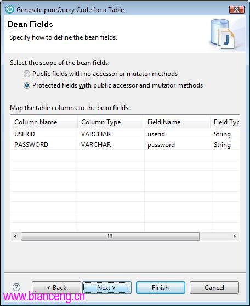The width and height of the screenshot is (250, 306).
Task: Select Protected fields with public accessor radio
Action: pyautogui.click(x=27, y=85)
